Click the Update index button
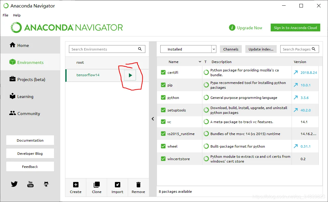 (261, 49)
